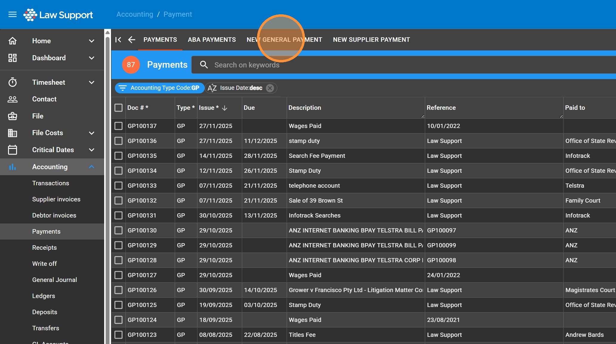Click the Timesheet stopwatch icon

[13, 82]
